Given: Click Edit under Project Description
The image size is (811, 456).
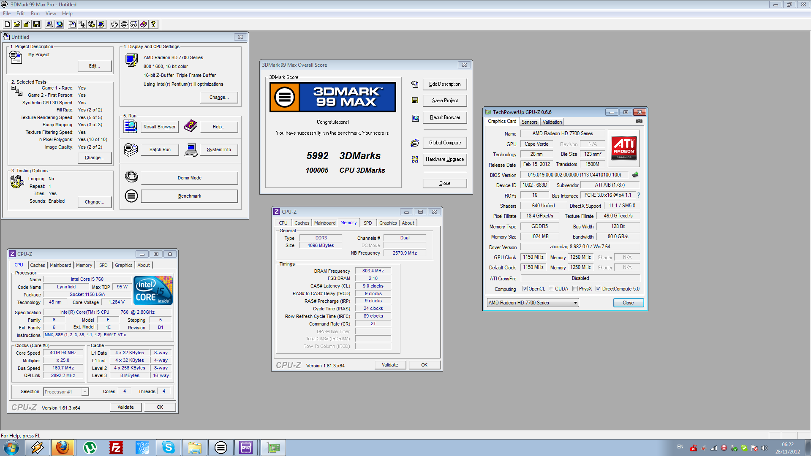Looking at the screenshot, I should 95,66.
